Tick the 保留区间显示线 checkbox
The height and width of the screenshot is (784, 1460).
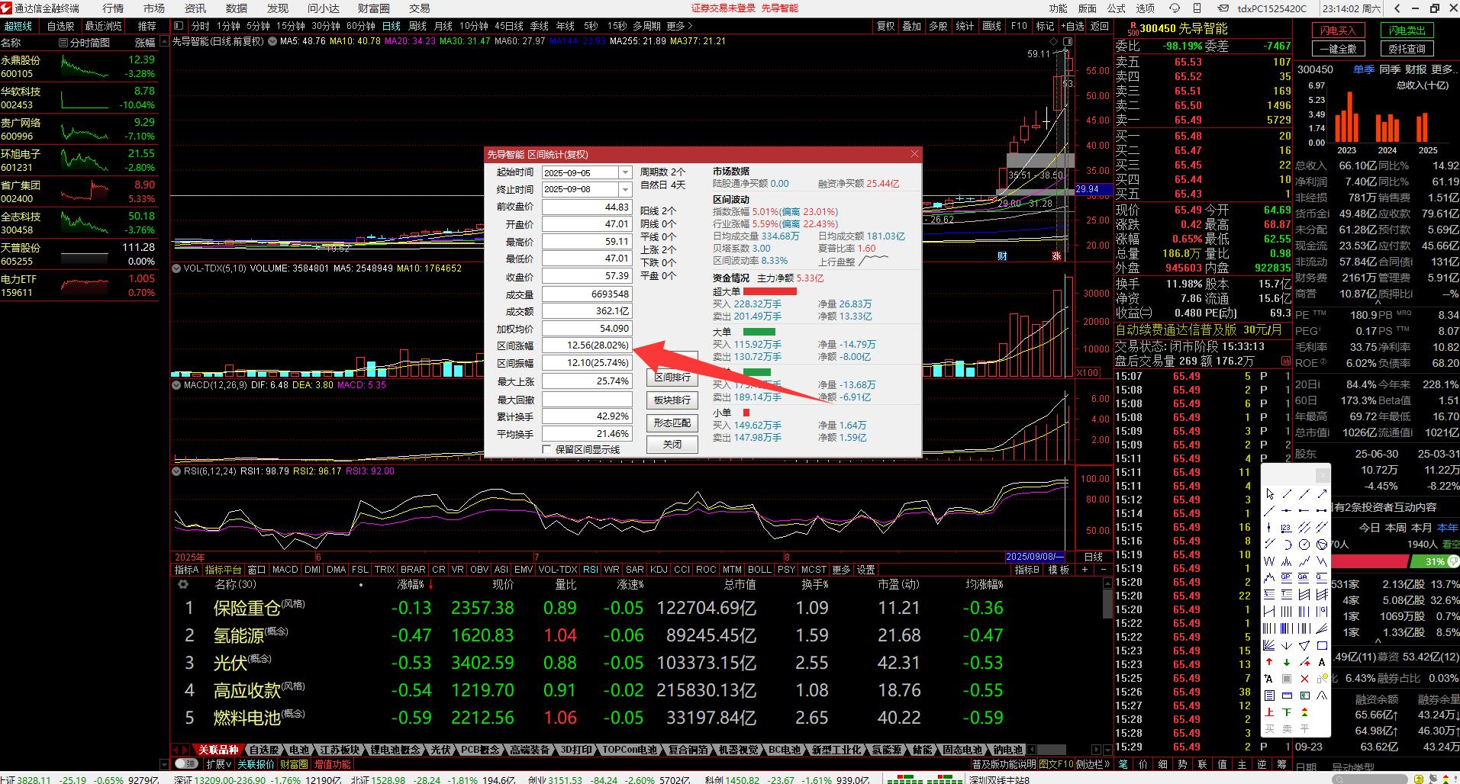pos(547,449)
